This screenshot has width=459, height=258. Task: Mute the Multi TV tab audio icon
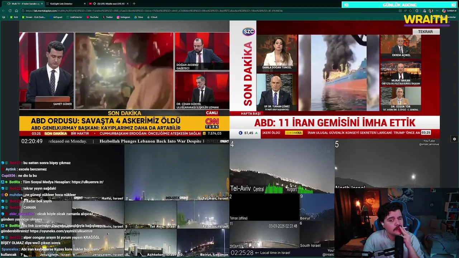click(x=9, y=4)
